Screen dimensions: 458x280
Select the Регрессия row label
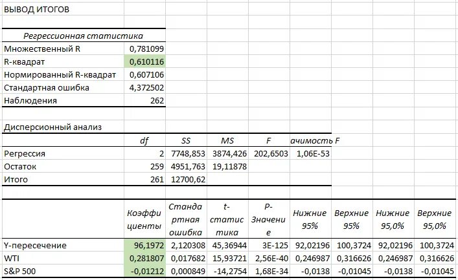(x=25, y=154)
